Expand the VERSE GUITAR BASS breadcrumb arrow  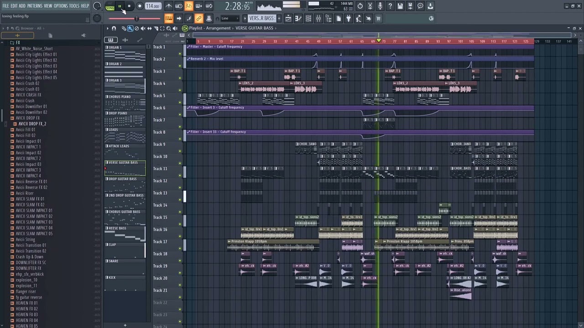[276, 28]
